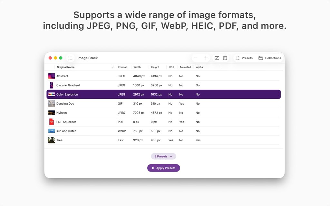Viewport: 330px width, 206px height.
Task: Open the Format column header menu
Action: click(x=122, y=67)
